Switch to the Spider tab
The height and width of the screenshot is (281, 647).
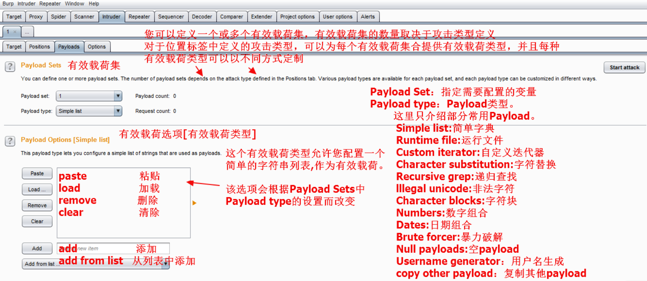point(59,17)
